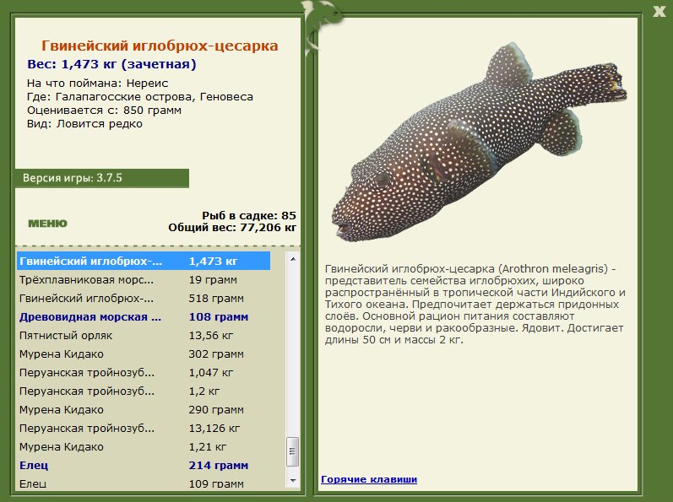Open the МЕНЮ button
The width and height of the screenshot is (673, 502).
[x=47, y=224]
